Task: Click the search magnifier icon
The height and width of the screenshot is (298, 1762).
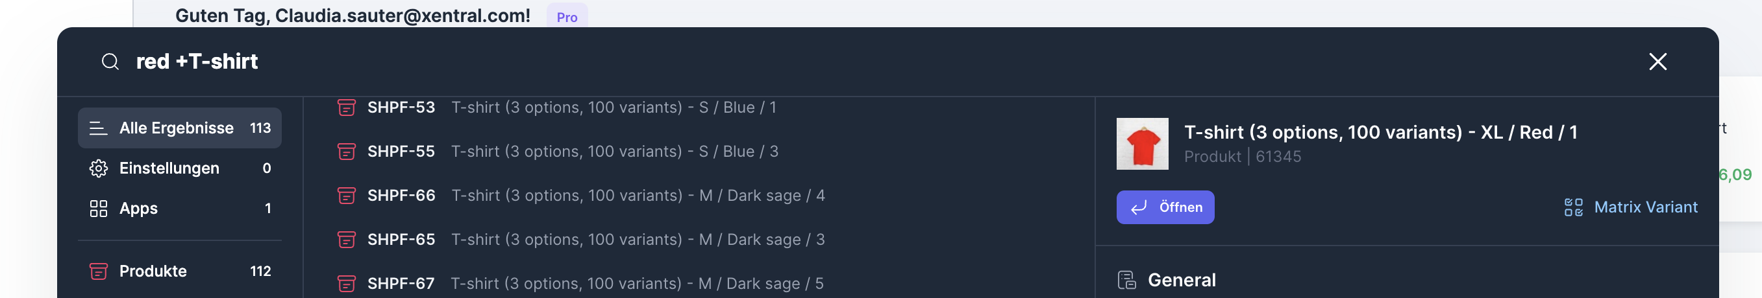Action: point(110,62)
